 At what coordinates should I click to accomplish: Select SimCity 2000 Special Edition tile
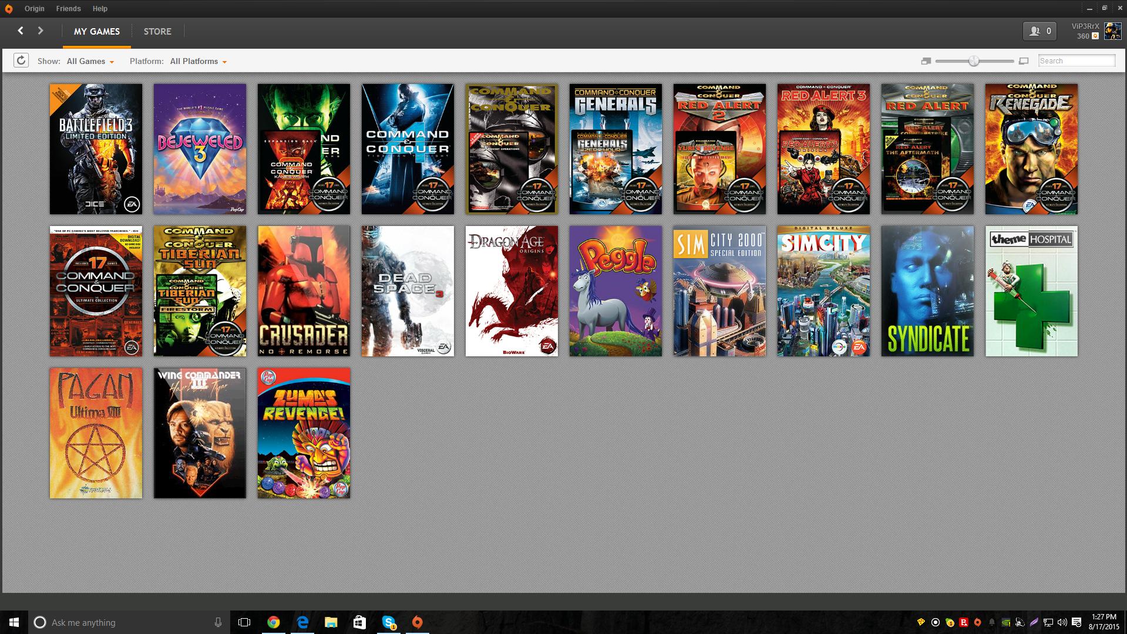tap(719, 291)
